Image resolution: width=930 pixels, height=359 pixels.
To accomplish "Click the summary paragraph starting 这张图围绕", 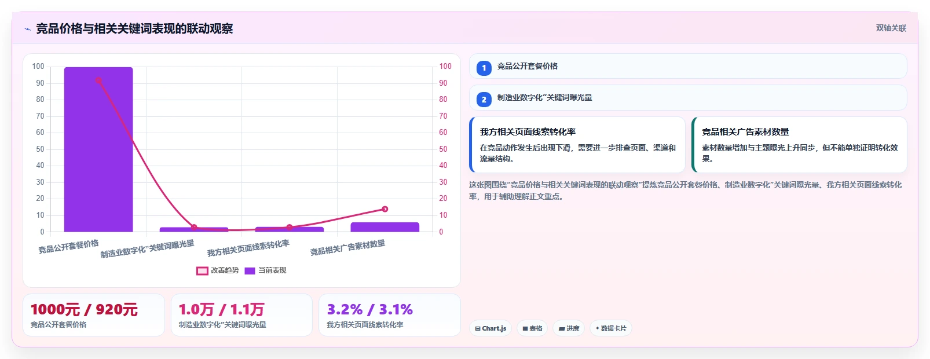I will pos(686,191).
